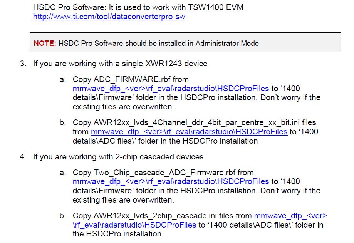This screenshot has height=243, width=354.
Task: Click 'If you are working with a single XWR1243 device'
Action: [120, 64]
